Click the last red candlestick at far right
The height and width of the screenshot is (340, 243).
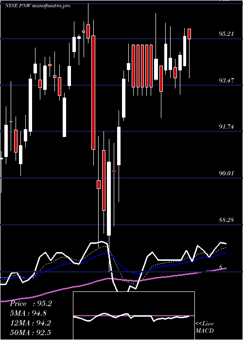pyautogui.click(x=189, y=34)
